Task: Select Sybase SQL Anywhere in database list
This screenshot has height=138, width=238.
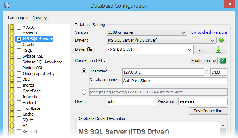Action: 42,62
